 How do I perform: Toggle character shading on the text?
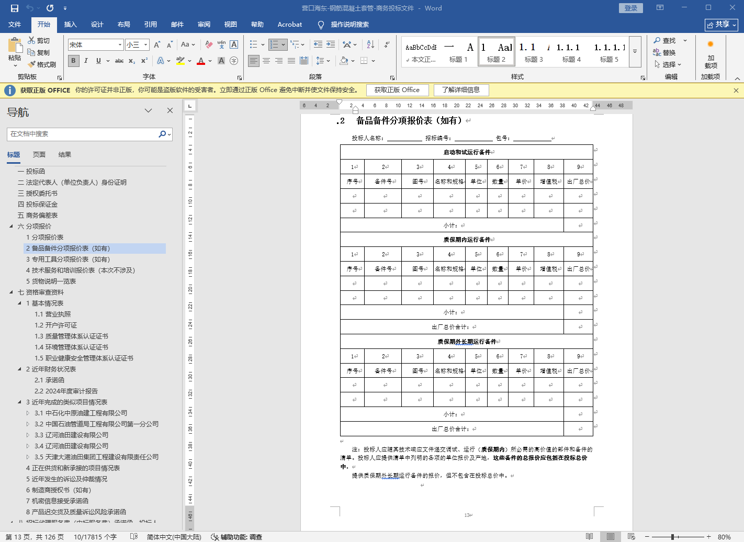[x=221, y=61]
